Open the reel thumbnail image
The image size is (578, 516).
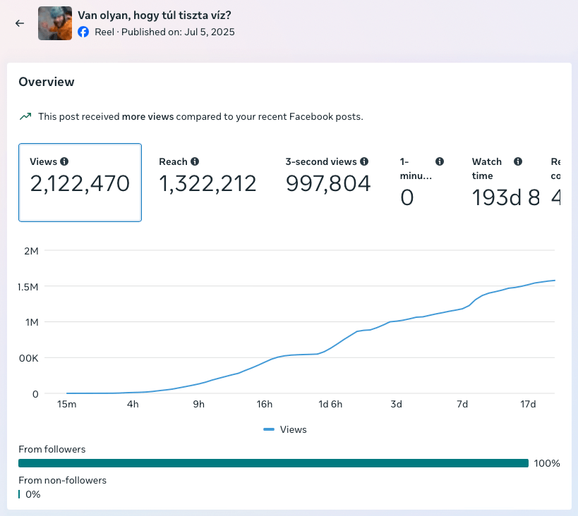tap(55, 23)
